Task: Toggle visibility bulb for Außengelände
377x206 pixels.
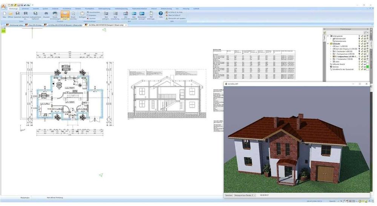Action: point(359,36)
